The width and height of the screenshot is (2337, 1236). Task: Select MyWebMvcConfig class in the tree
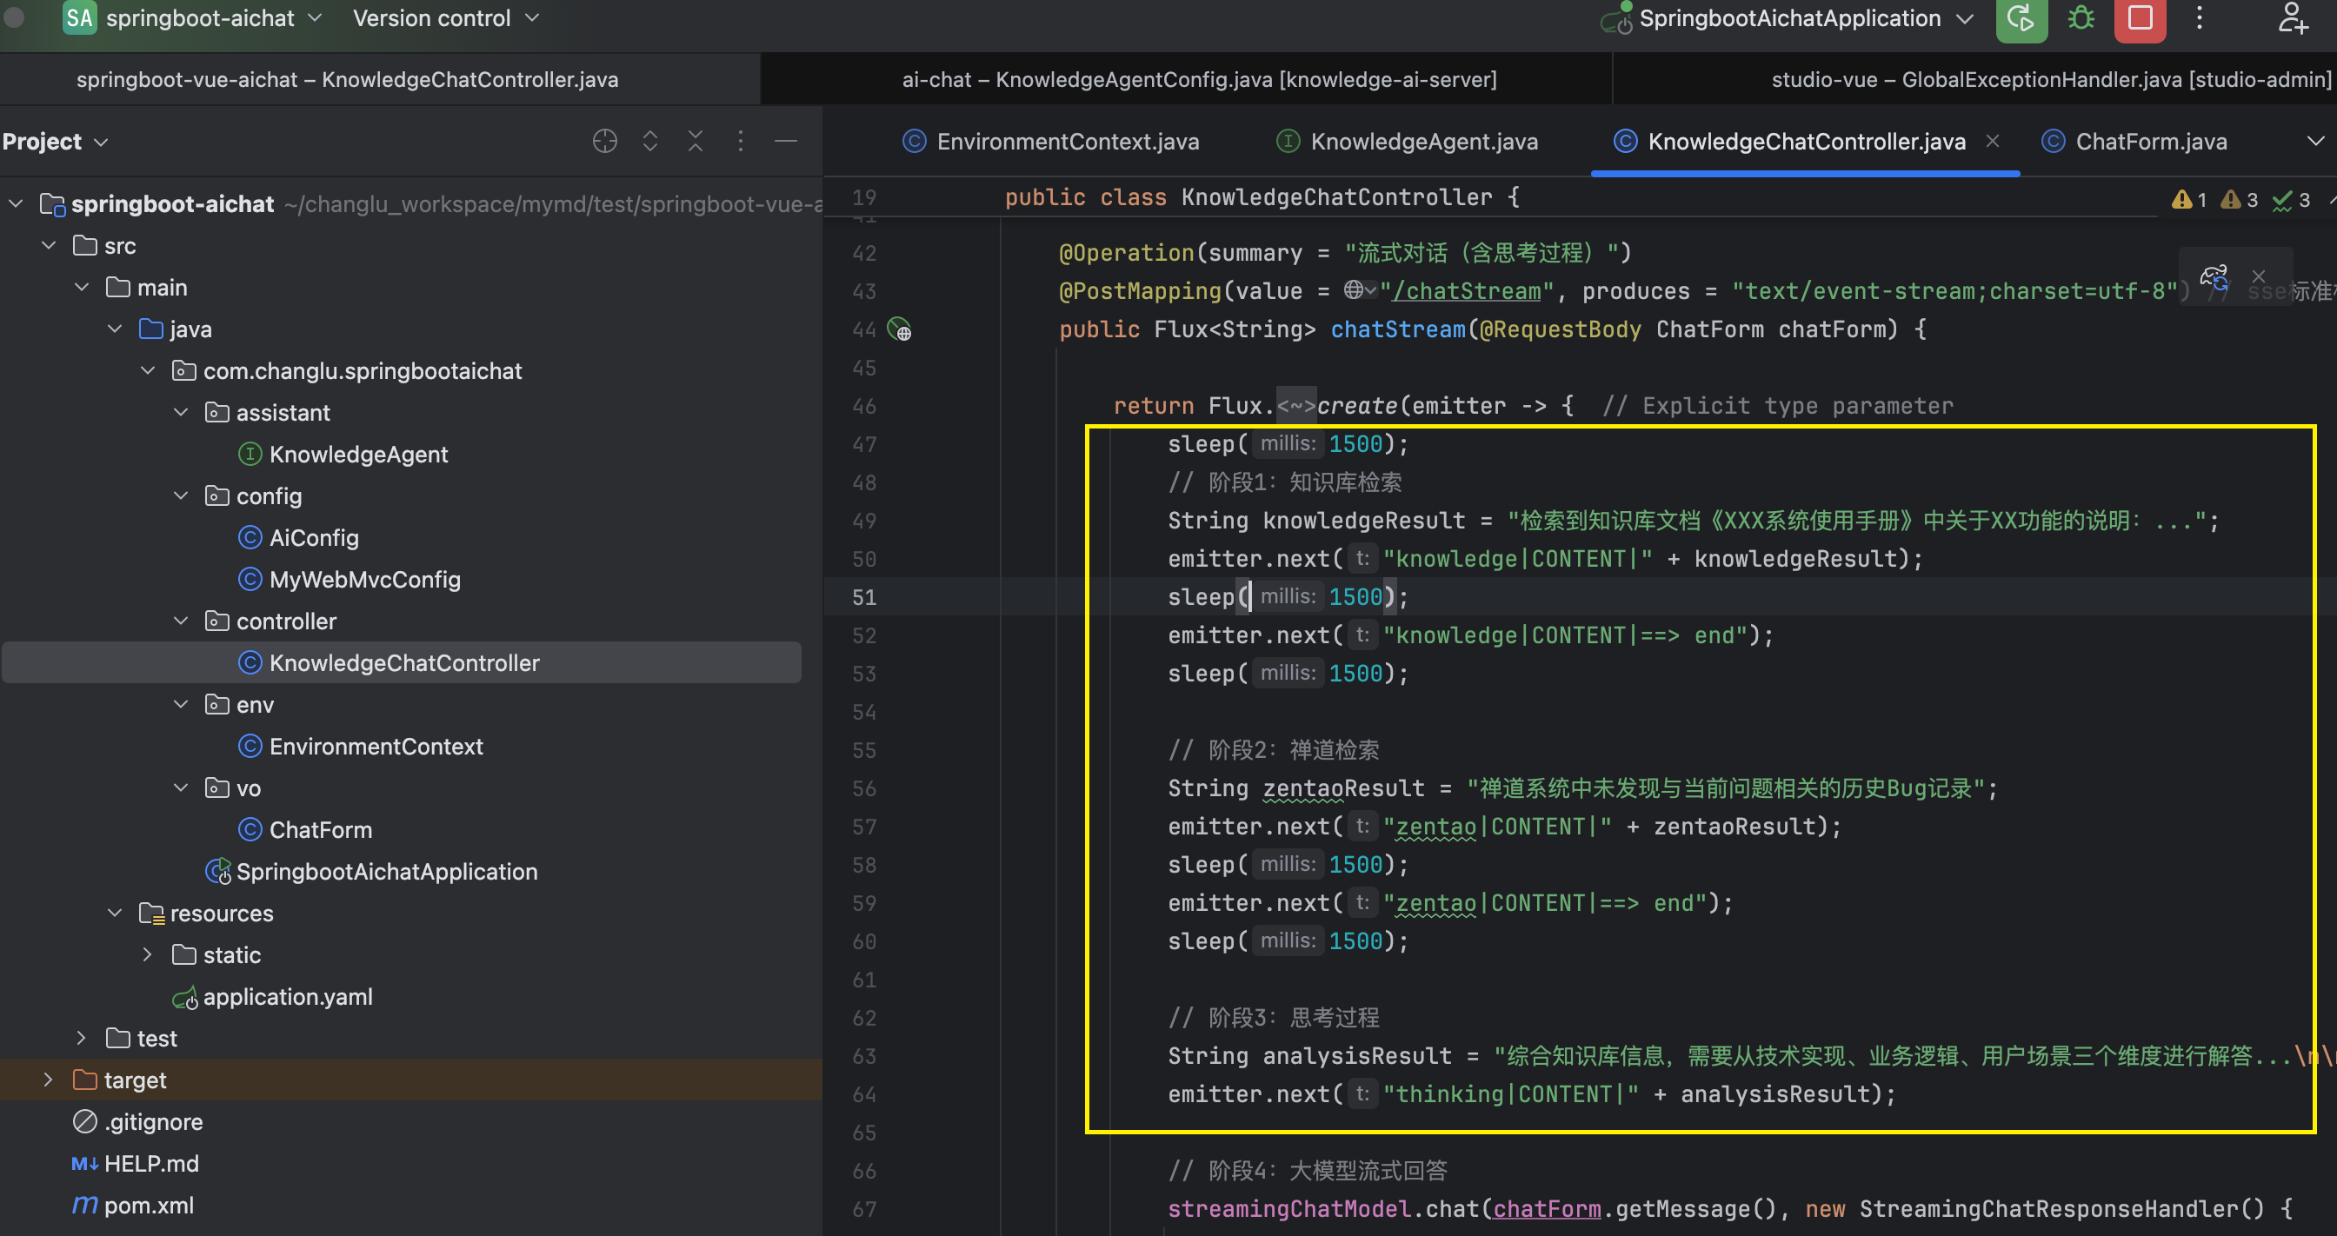pyautogui.click(x=364, y=580)
